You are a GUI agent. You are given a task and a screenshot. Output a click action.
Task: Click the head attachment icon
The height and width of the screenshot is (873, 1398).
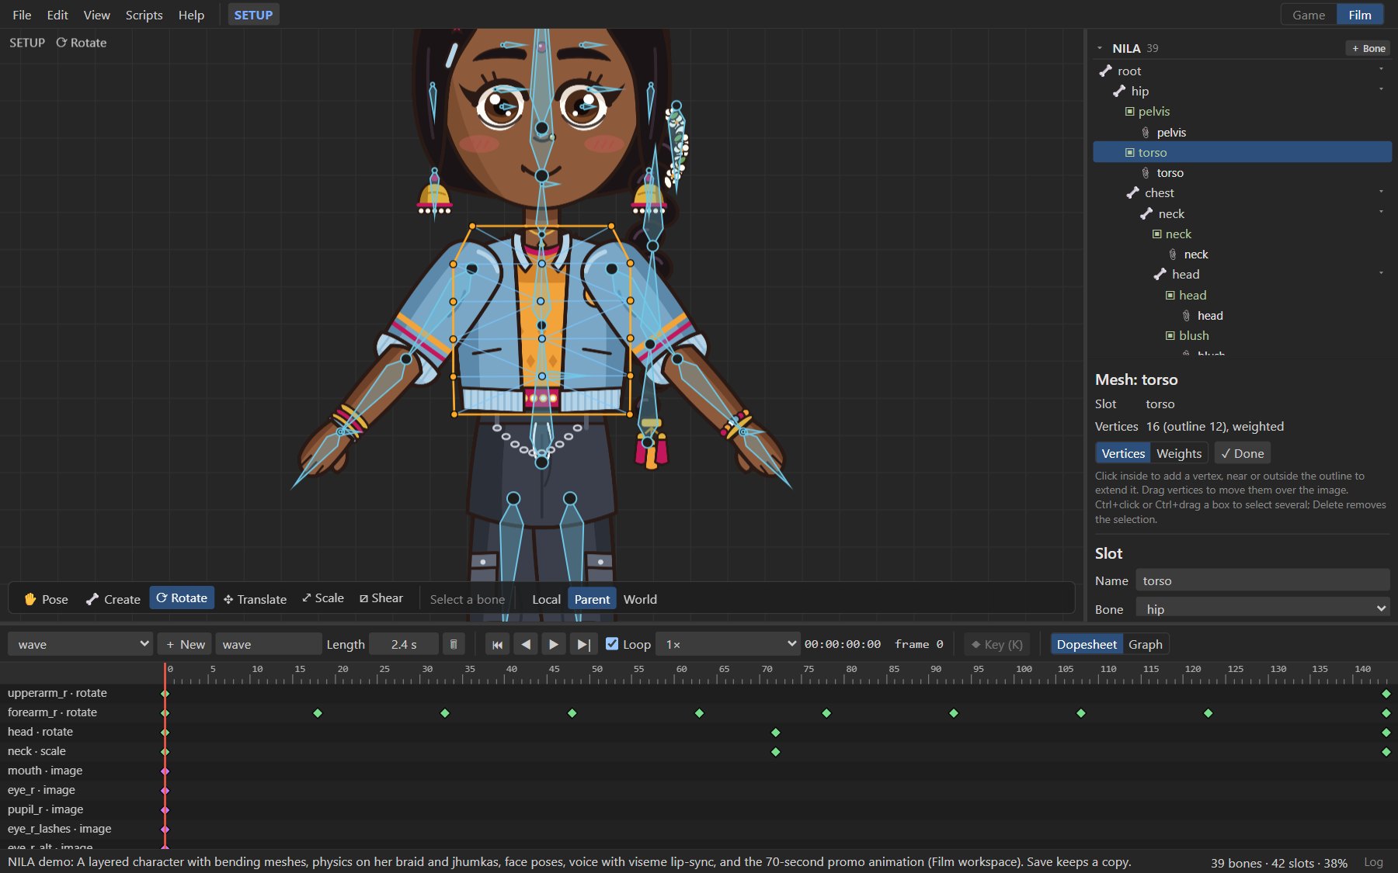pos(1186,315)
